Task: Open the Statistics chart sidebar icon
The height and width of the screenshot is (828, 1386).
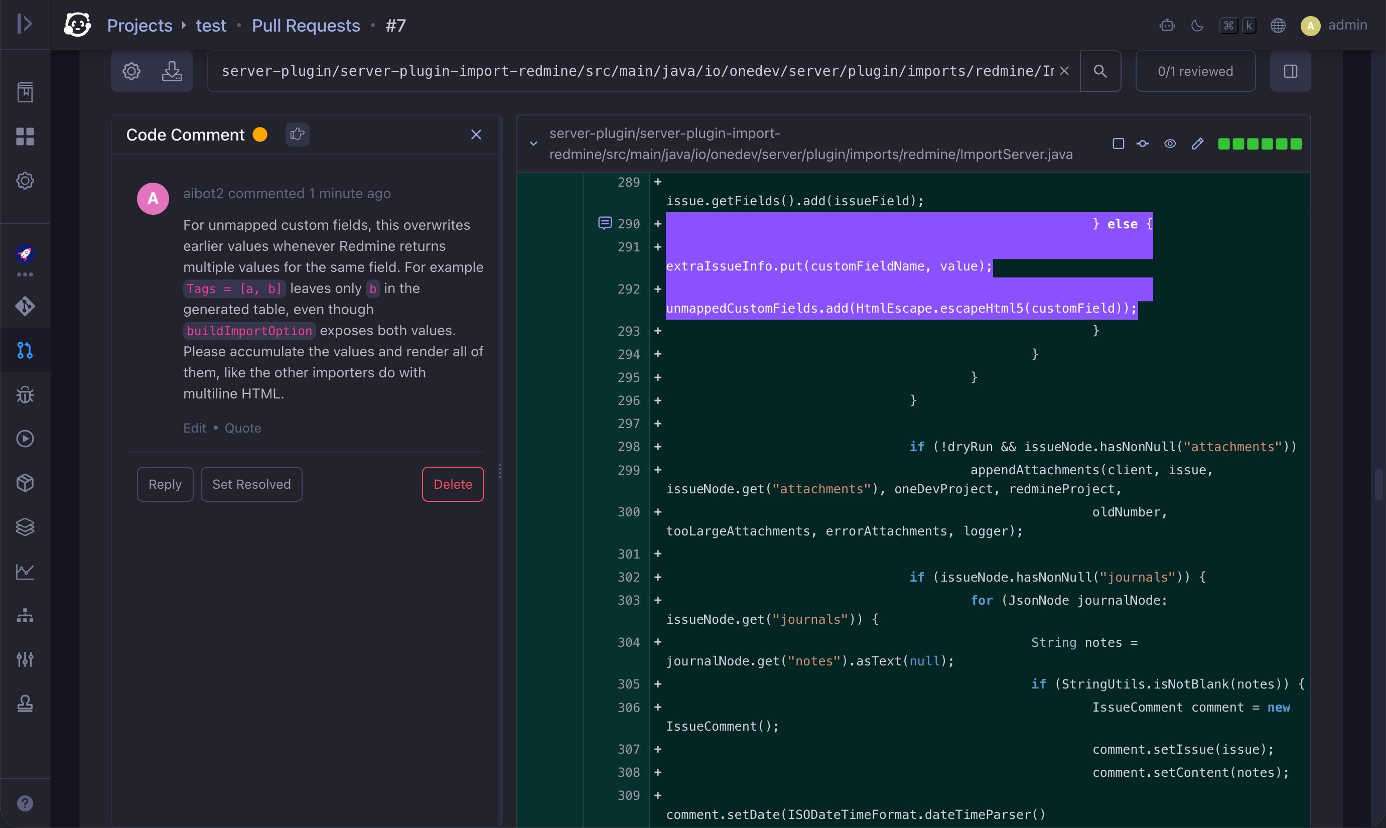Action: (25, 572)
